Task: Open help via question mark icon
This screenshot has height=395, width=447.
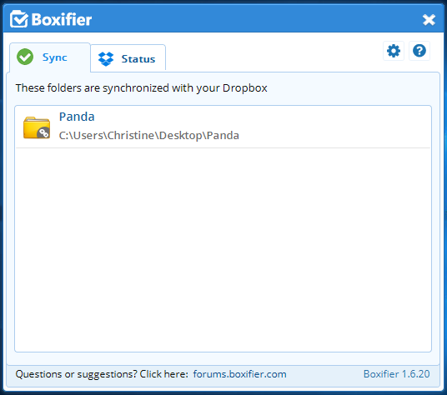Action: tap(419, 52)
